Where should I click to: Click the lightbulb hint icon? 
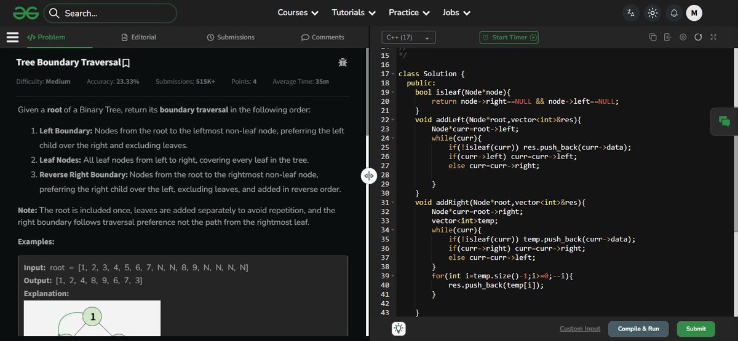coord(399,329)
